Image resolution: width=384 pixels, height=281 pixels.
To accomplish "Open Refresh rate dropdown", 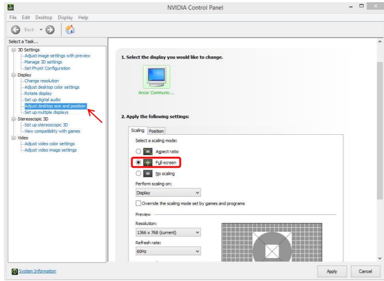I will tap(168, 251).
